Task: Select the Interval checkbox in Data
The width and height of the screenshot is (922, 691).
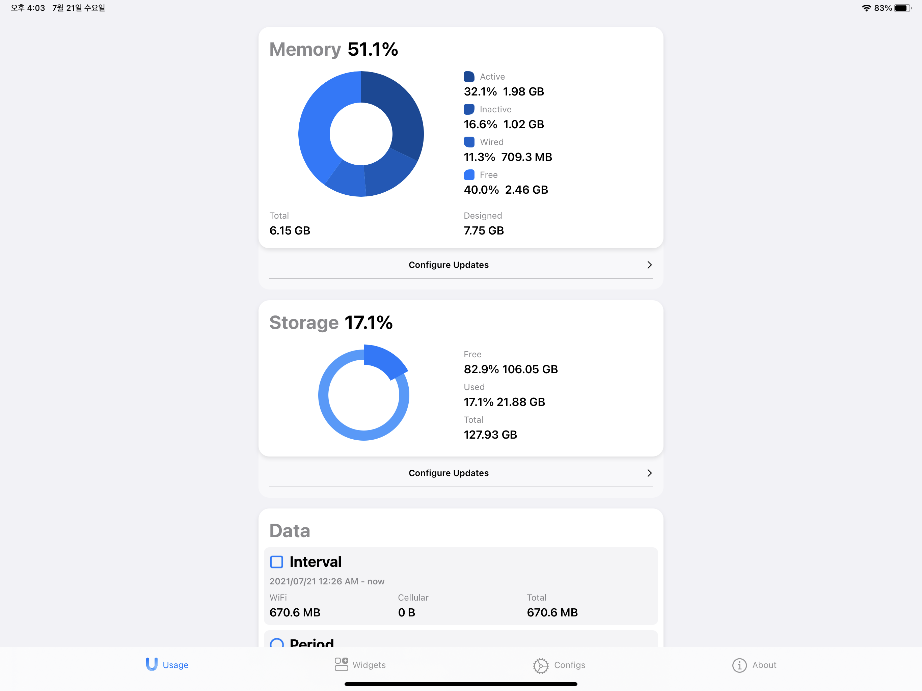Action: point(276,562)
